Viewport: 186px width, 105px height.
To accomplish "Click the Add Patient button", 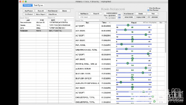I will 29,11.
